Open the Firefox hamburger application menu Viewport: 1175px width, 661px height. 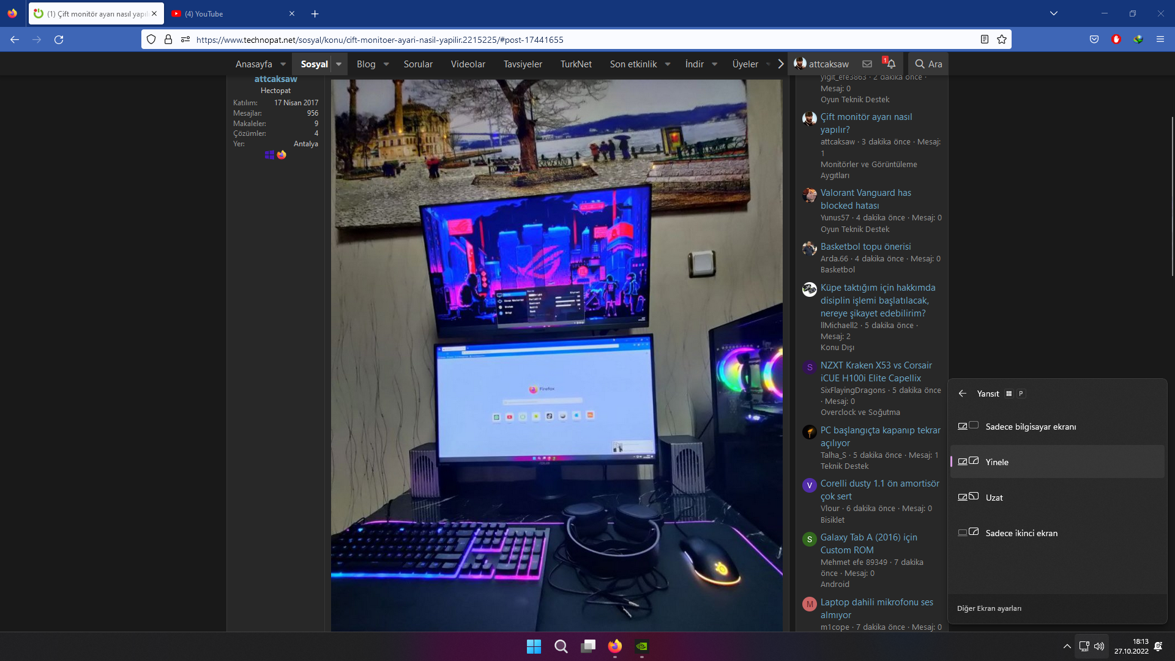[1160, 40]
